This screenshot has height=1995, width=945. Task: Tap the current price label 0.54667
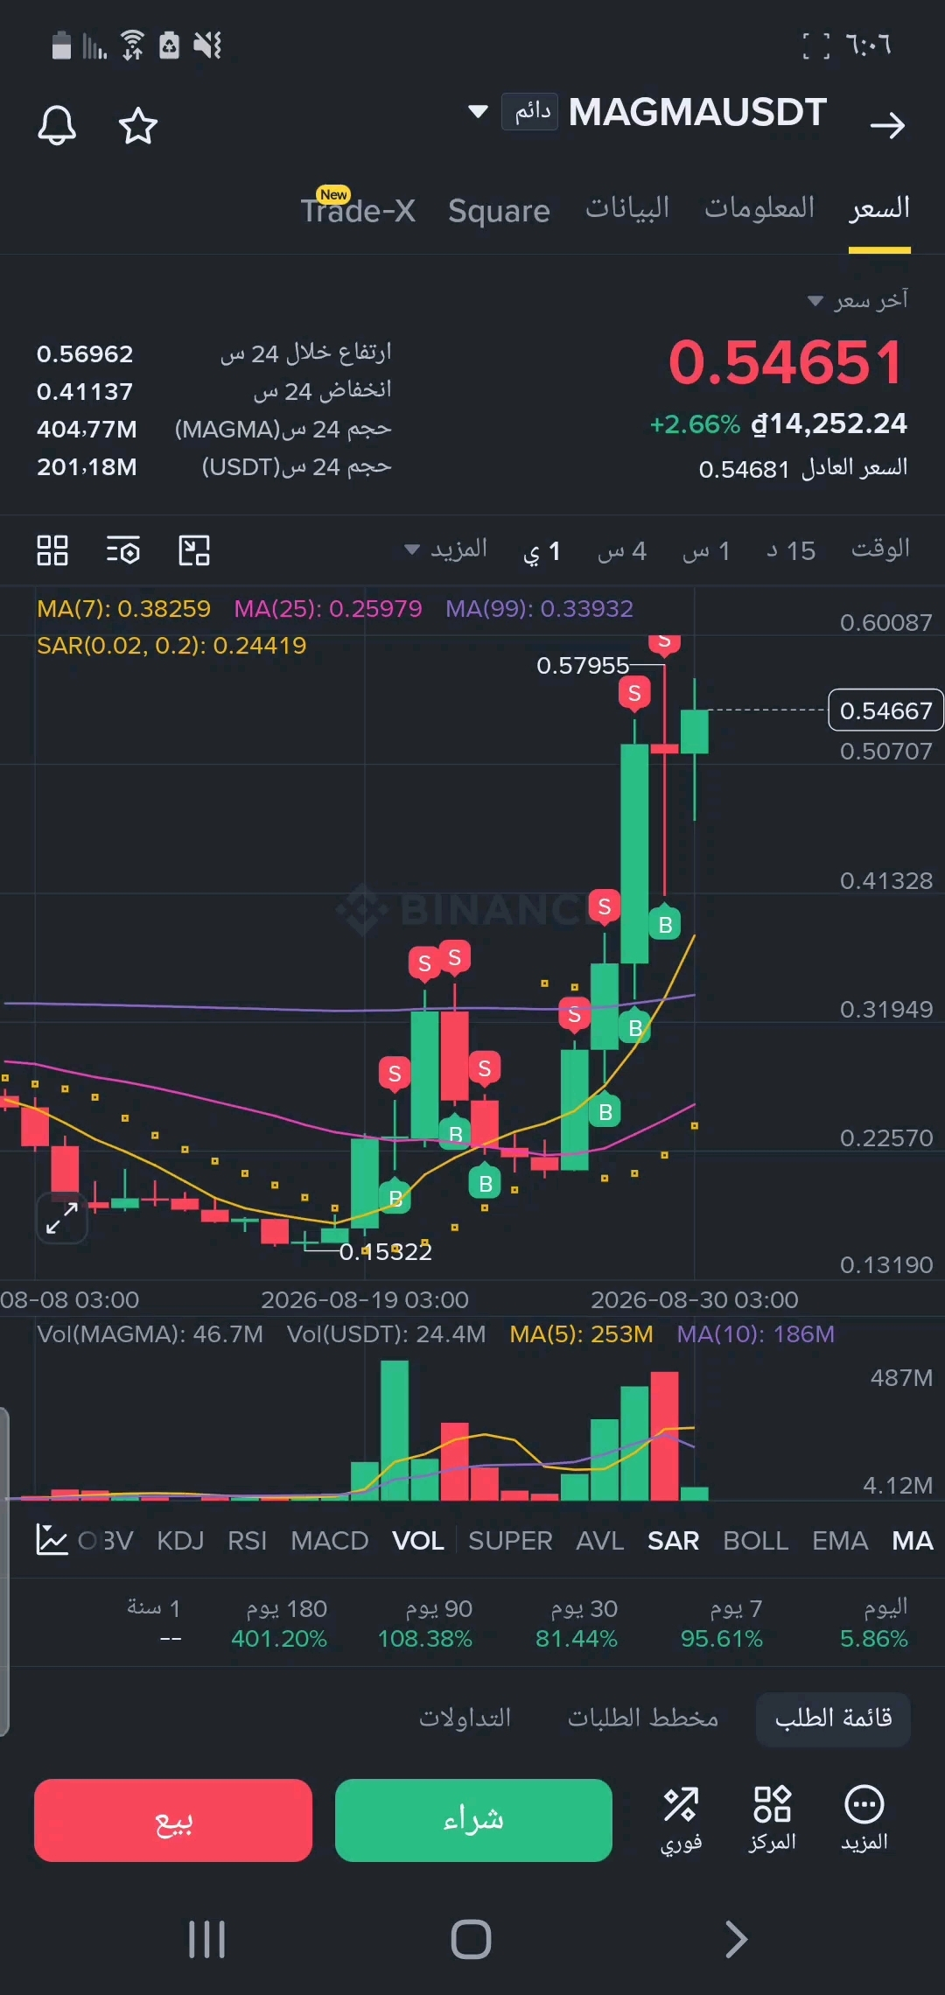pyautogui.click(x=885, y=710)
